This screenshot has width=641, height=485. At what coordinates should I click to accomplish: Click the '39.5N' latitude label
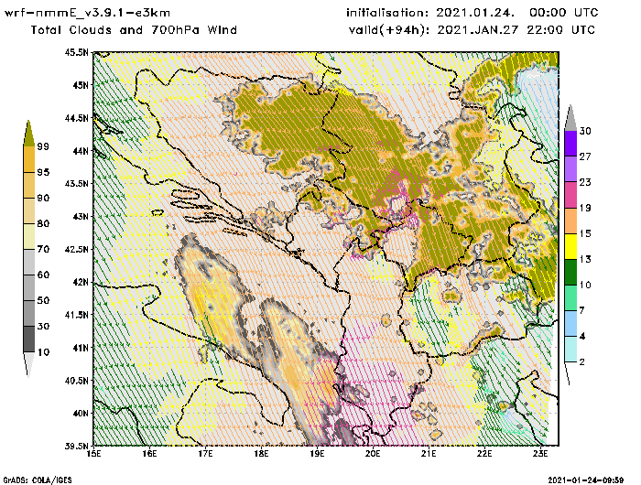coord(76,446)
